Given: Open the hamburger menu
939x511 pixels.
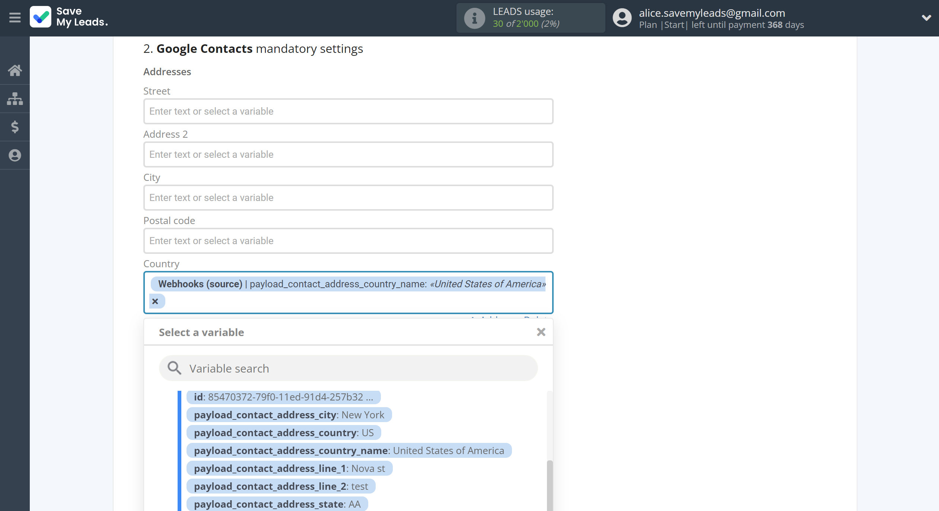Looking at the screenshot, I should [x=15, y=17].
